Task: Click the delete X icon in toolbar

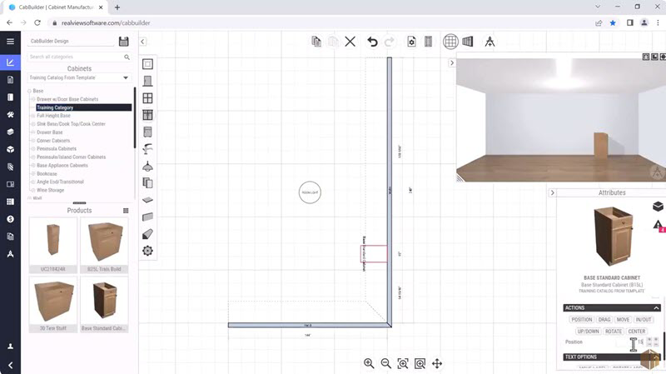Action: [350, 42]
